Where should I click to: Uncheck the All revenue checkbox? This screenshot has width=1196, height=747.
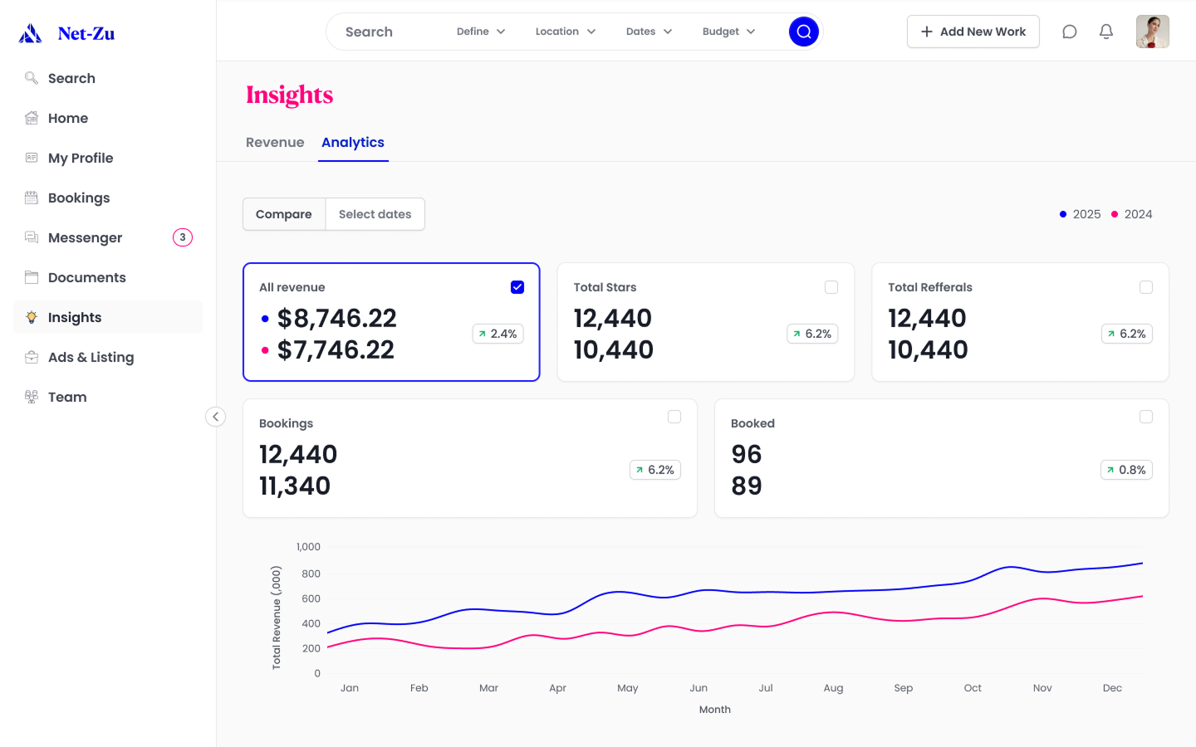[517, 287]
